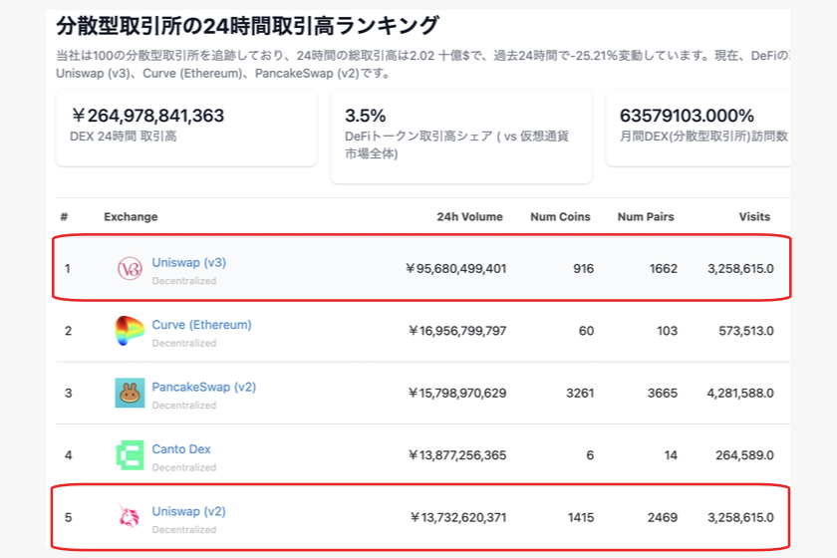Click Canto Dex pair count 14
Screen dimensions: 837x558
(671, 455)
